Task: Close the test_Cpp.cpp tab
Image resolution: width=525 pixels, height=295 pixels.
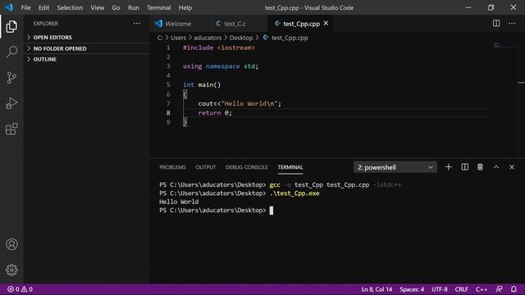Action: (326, 24)
